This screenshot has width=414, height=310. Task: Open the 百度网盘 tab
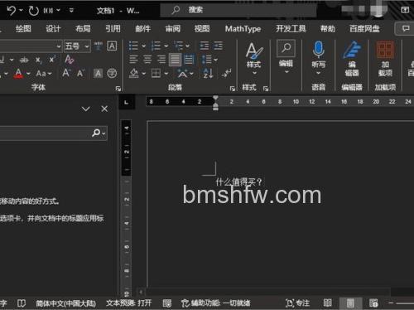click(x=364, y=28)
